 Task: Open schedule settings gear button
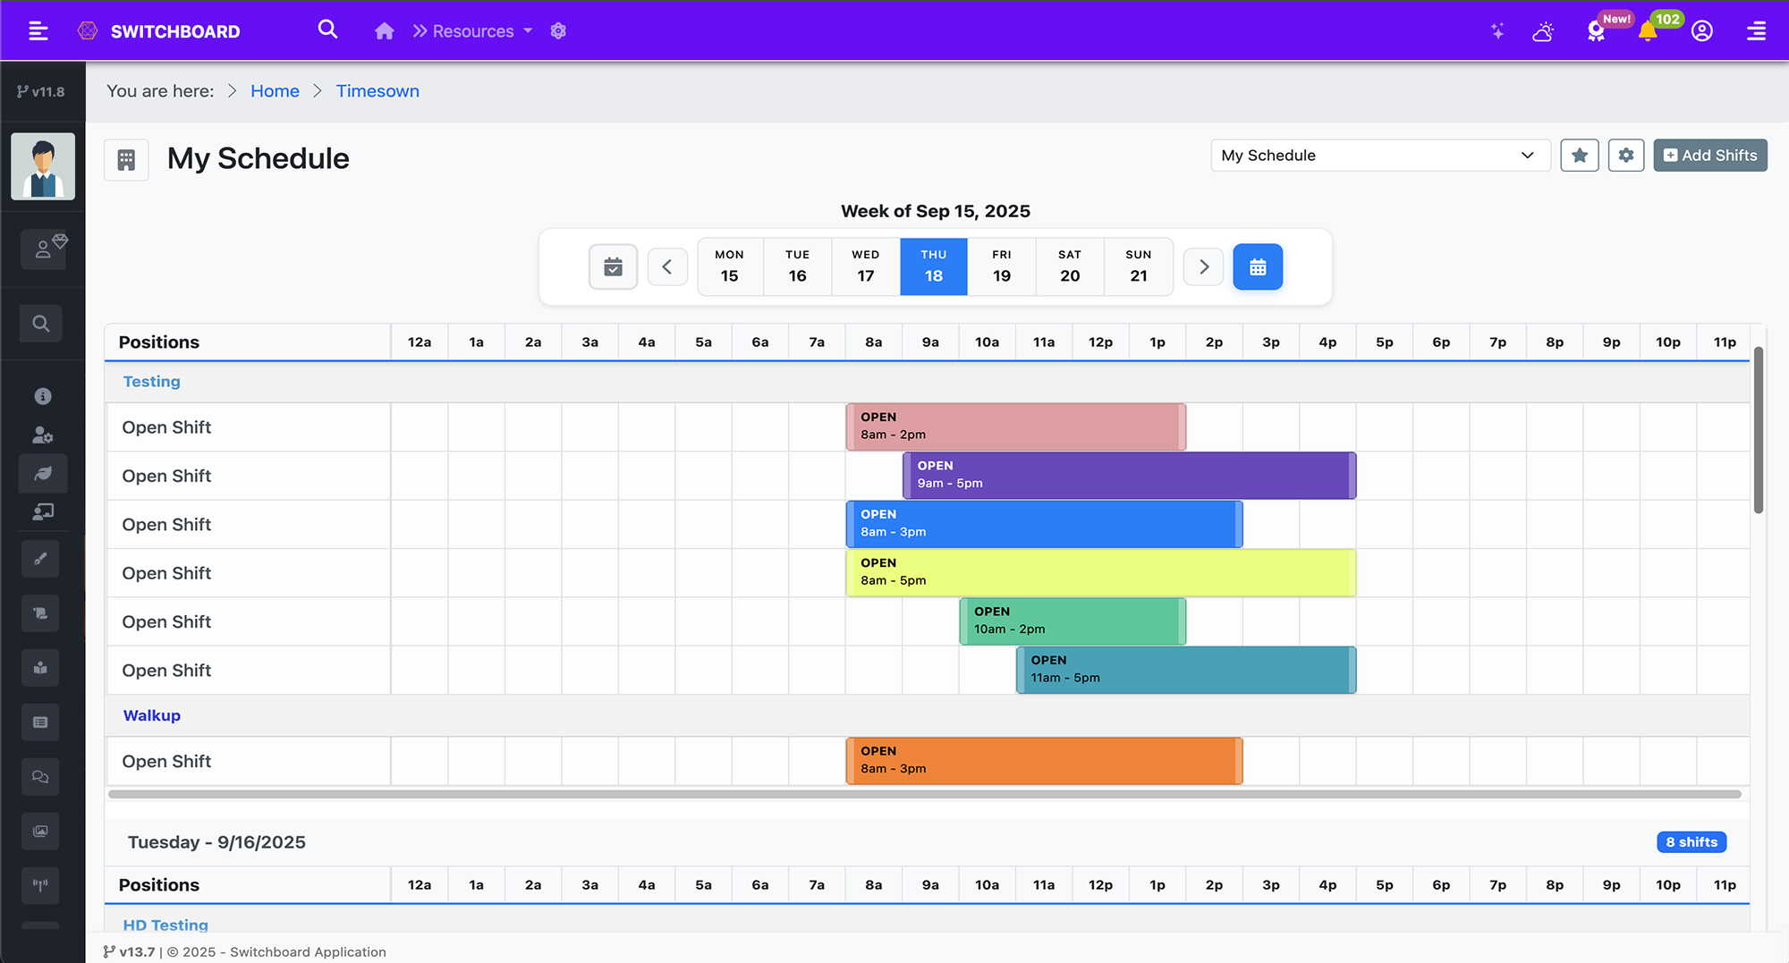(x=1626, y=156)
